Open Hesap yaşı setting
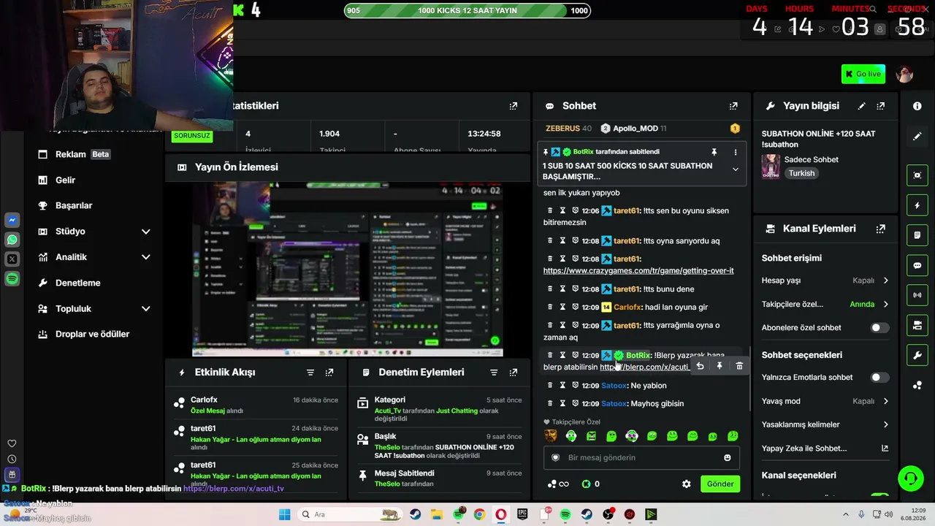 point(825,281)
